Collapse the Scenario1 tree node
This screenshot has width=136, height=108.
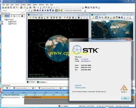click(x=5, y=19)
